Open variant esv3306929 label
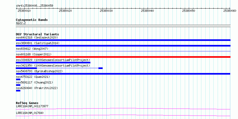Viewport: 238px width, 119px height. (x=53, y=60)
